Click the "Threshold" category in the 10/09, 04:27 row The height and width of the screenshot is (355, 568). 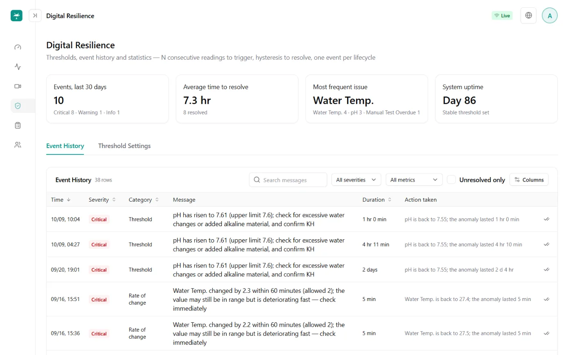pyautogui.click(x=140, y=245)
